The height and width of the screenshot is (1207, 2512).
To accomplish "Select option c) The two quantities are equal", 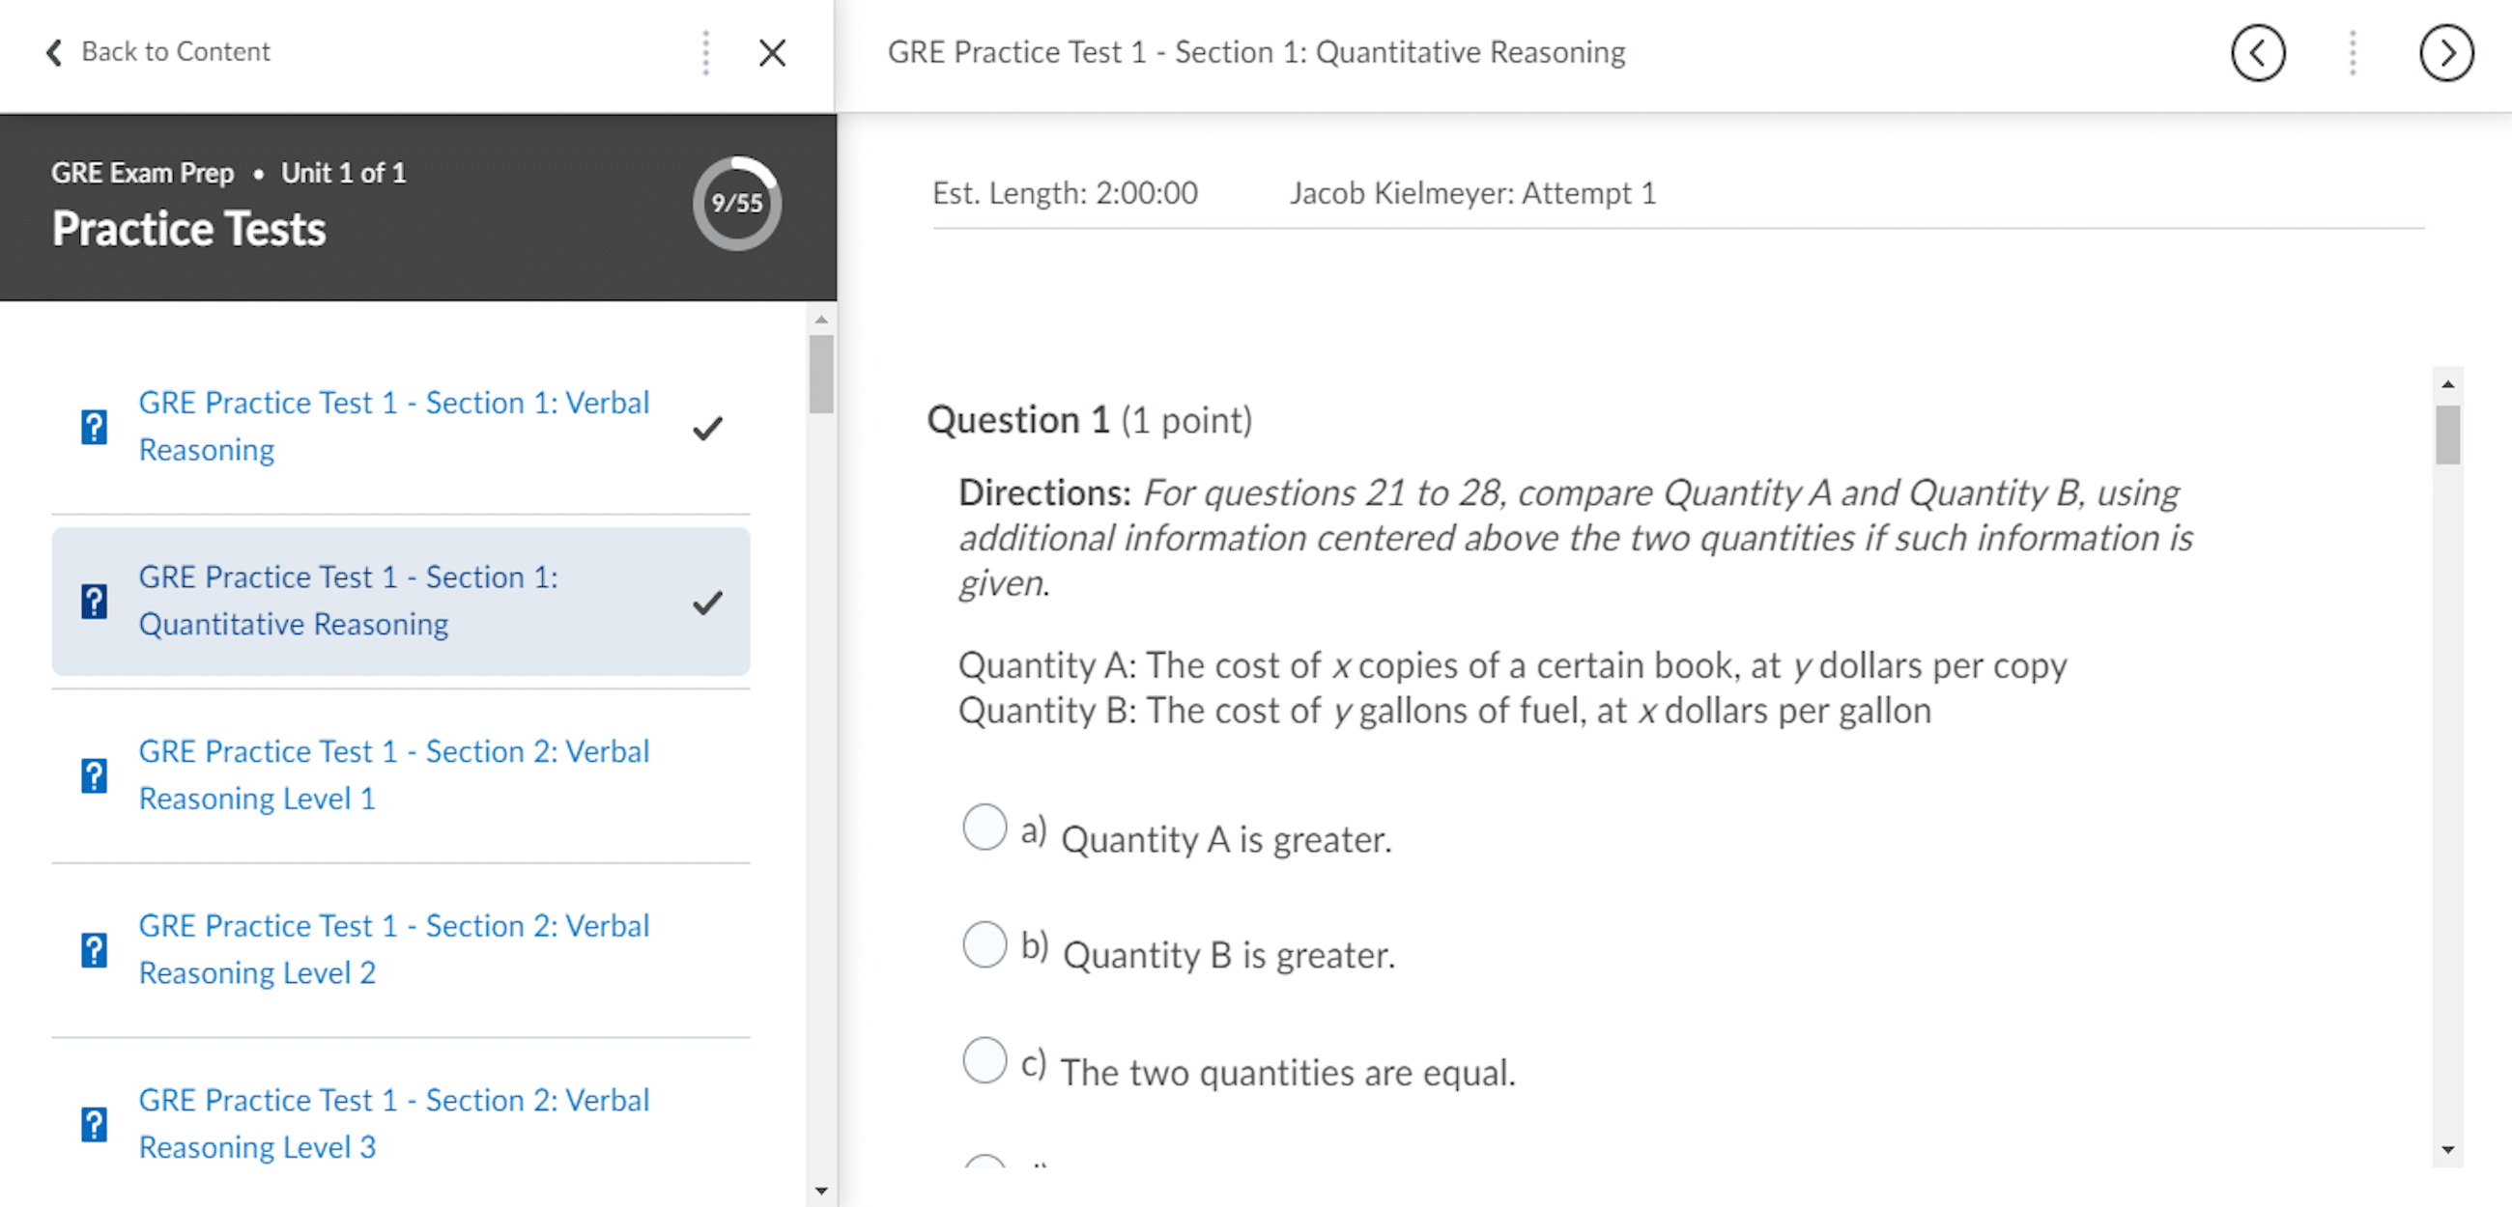I will [985, 1061].
